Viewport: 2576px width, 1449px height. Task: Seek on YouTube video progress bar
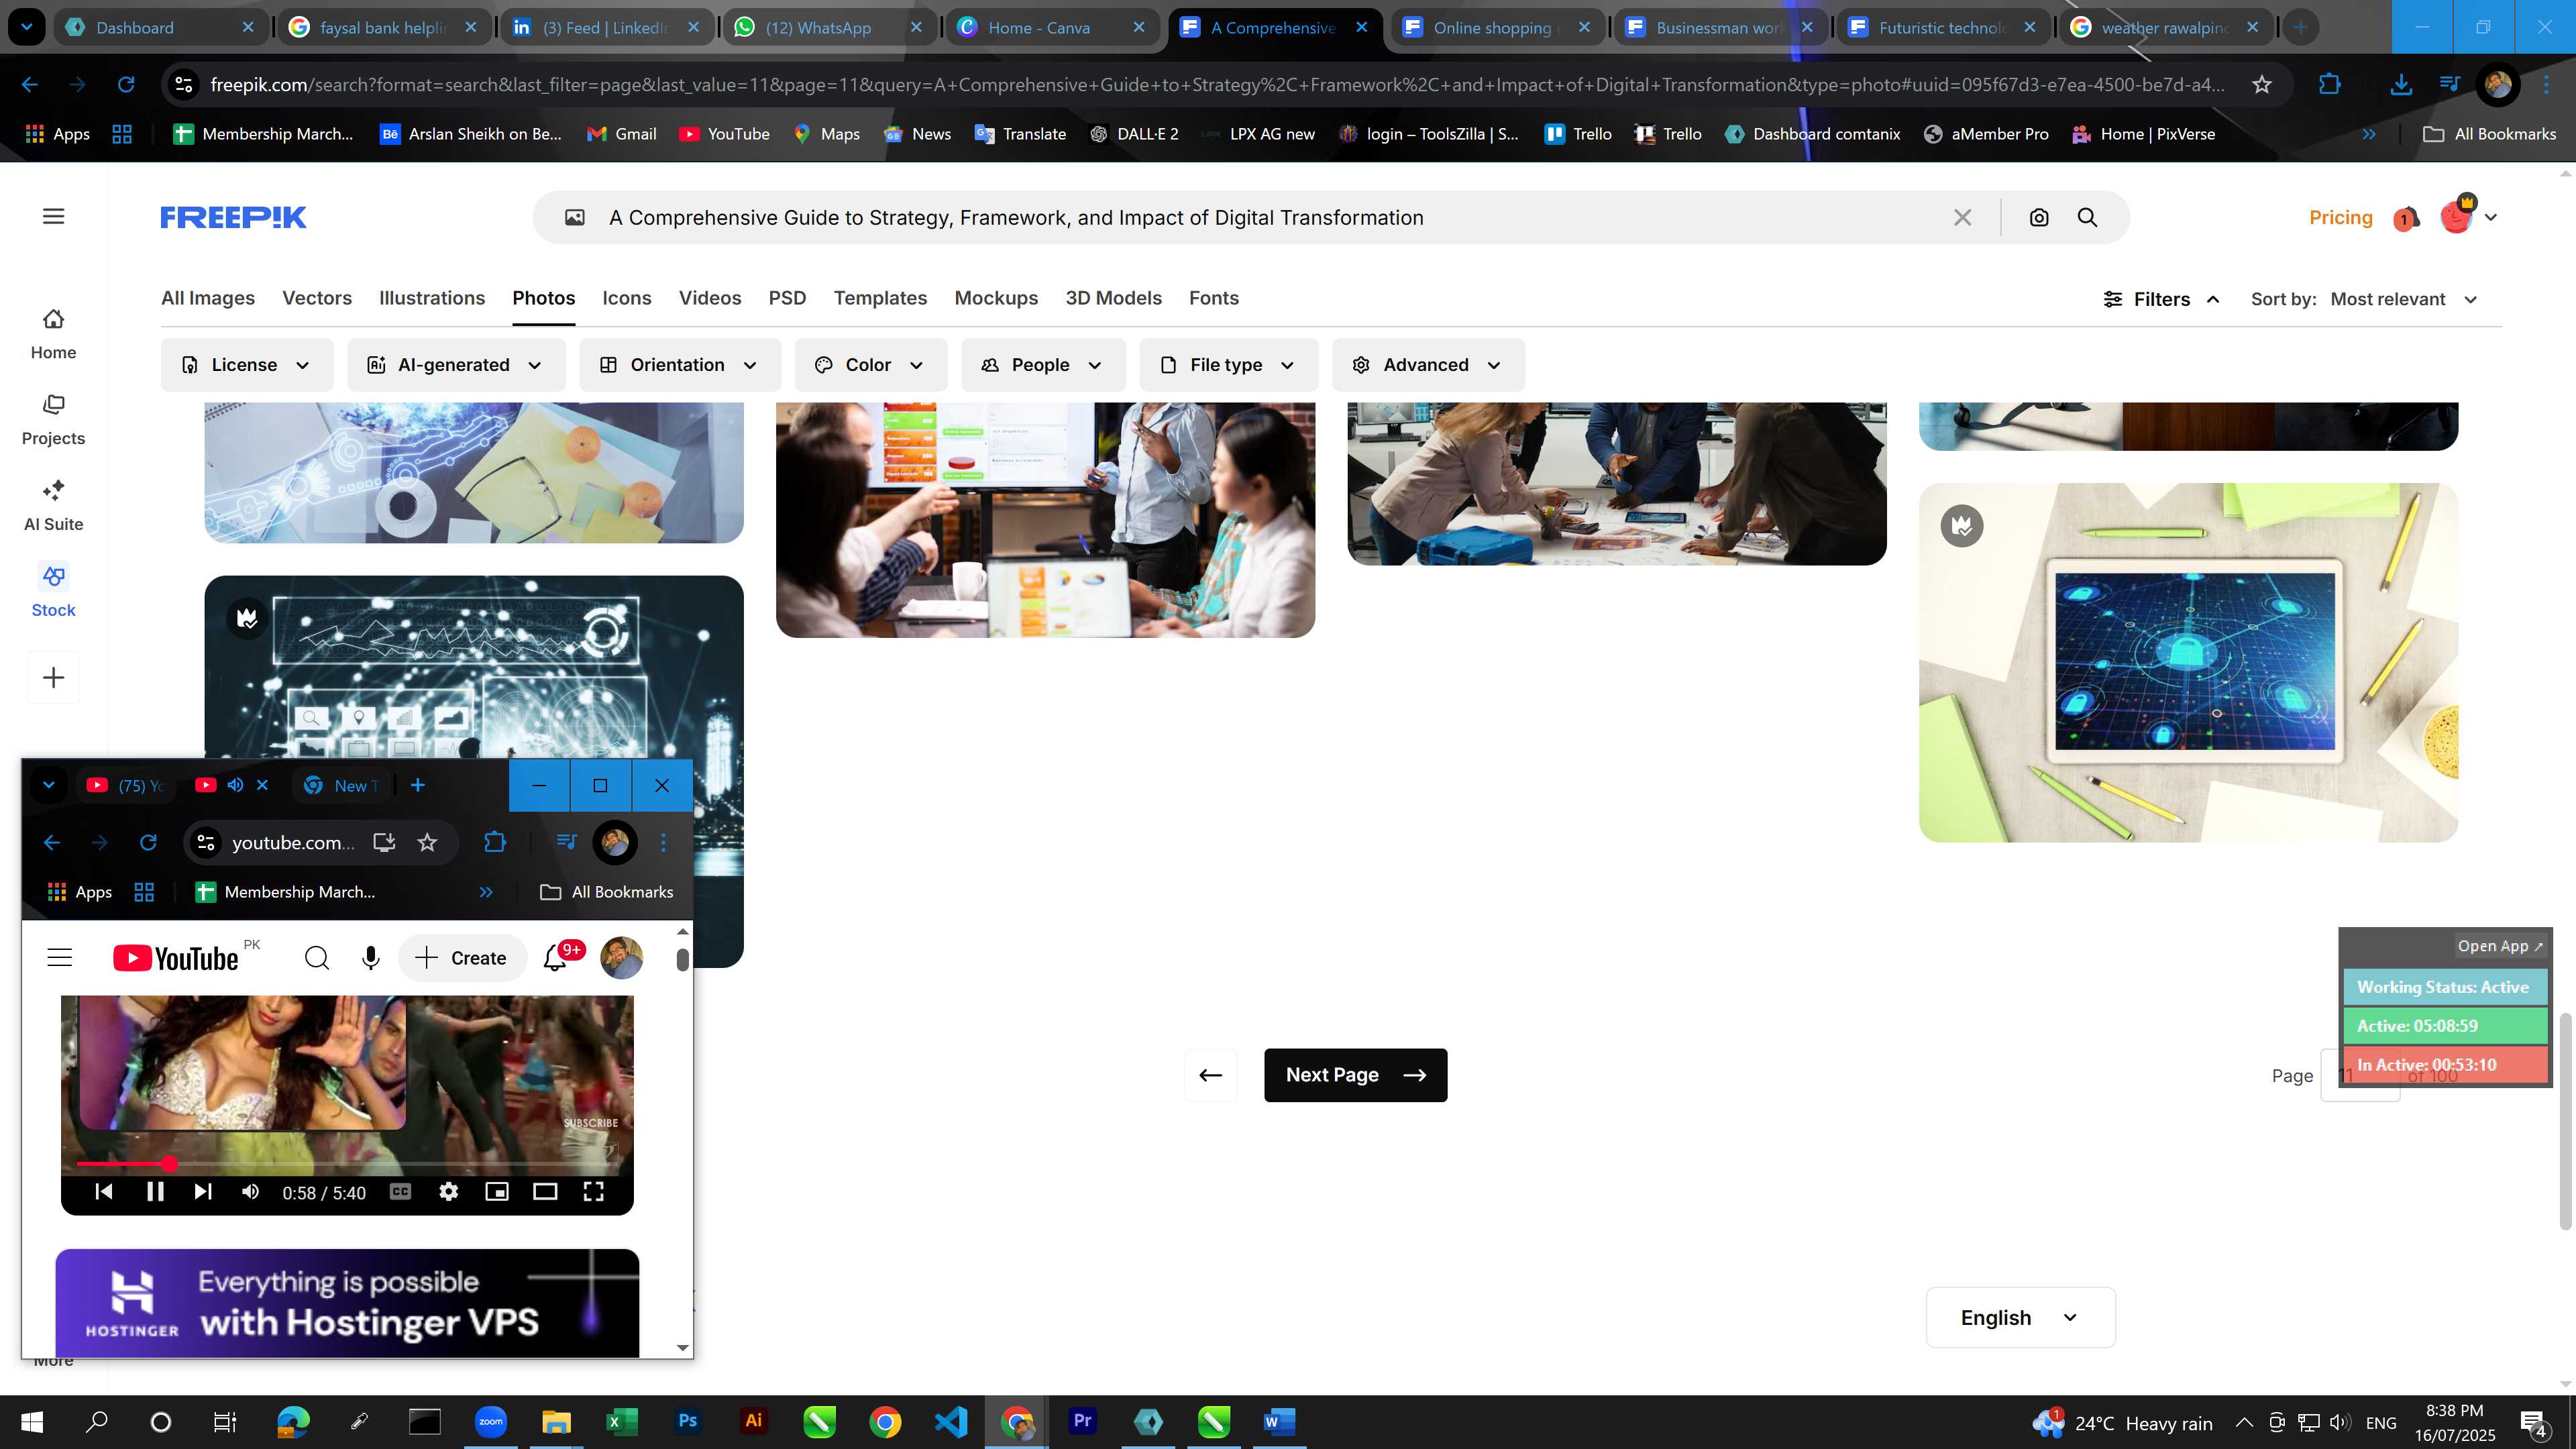347,1164
